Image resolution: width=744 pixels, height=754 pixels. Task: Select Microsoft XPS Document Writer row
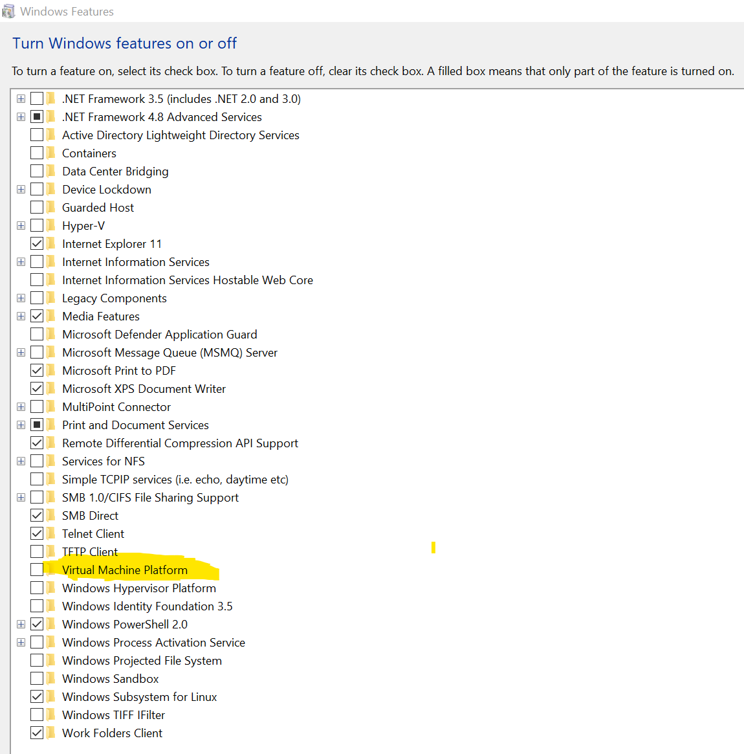pyautogui.click(x=144, y=388)
